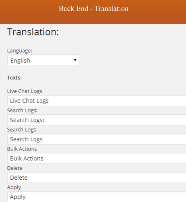Click the "Back End - Translation" header title
This screenshot has width=186, height=202.
(x=94, y=8)
